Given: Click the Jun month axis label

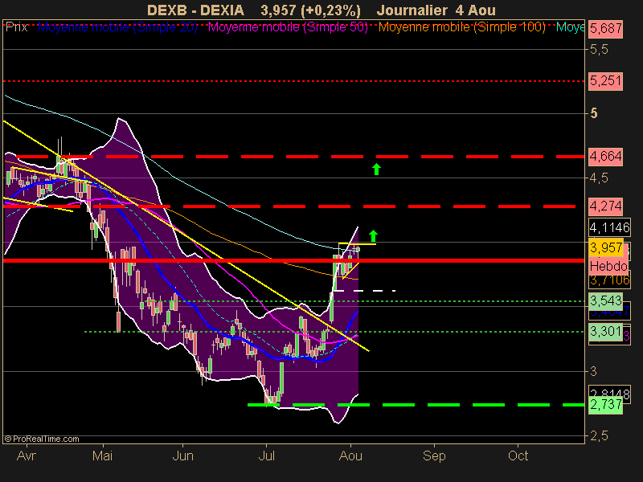Looking at the screenshot, I should tap(182, 455).
